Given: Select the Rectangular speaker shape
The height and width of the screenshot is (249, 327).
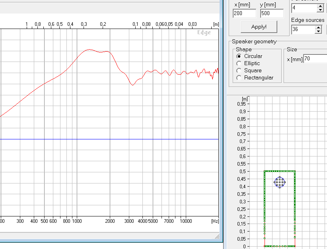Looking at the screenshot, I should [239, 78].
